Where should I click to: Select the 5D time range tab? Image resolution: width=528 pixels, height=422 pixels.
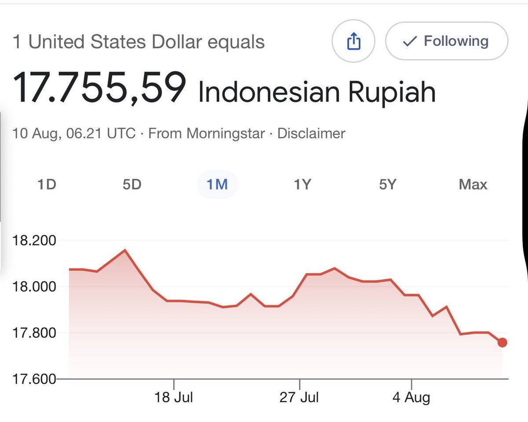[132, 184]
